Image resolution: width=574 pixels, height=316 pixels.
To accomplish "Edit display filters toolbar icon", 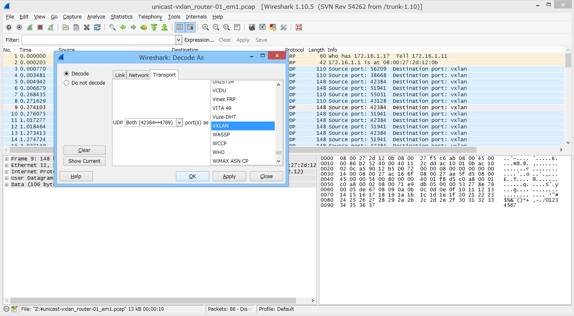I will (263, 27).
